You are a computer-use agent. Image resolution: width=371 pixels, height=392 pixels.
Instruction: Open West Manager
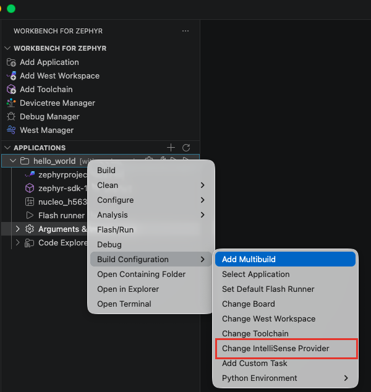click(x=46, y=130)
